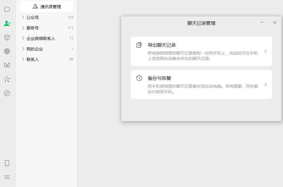The image size is (283, 187).
Task: Click the arrow beside 导出聊天记录
Action: pos(265,51)
